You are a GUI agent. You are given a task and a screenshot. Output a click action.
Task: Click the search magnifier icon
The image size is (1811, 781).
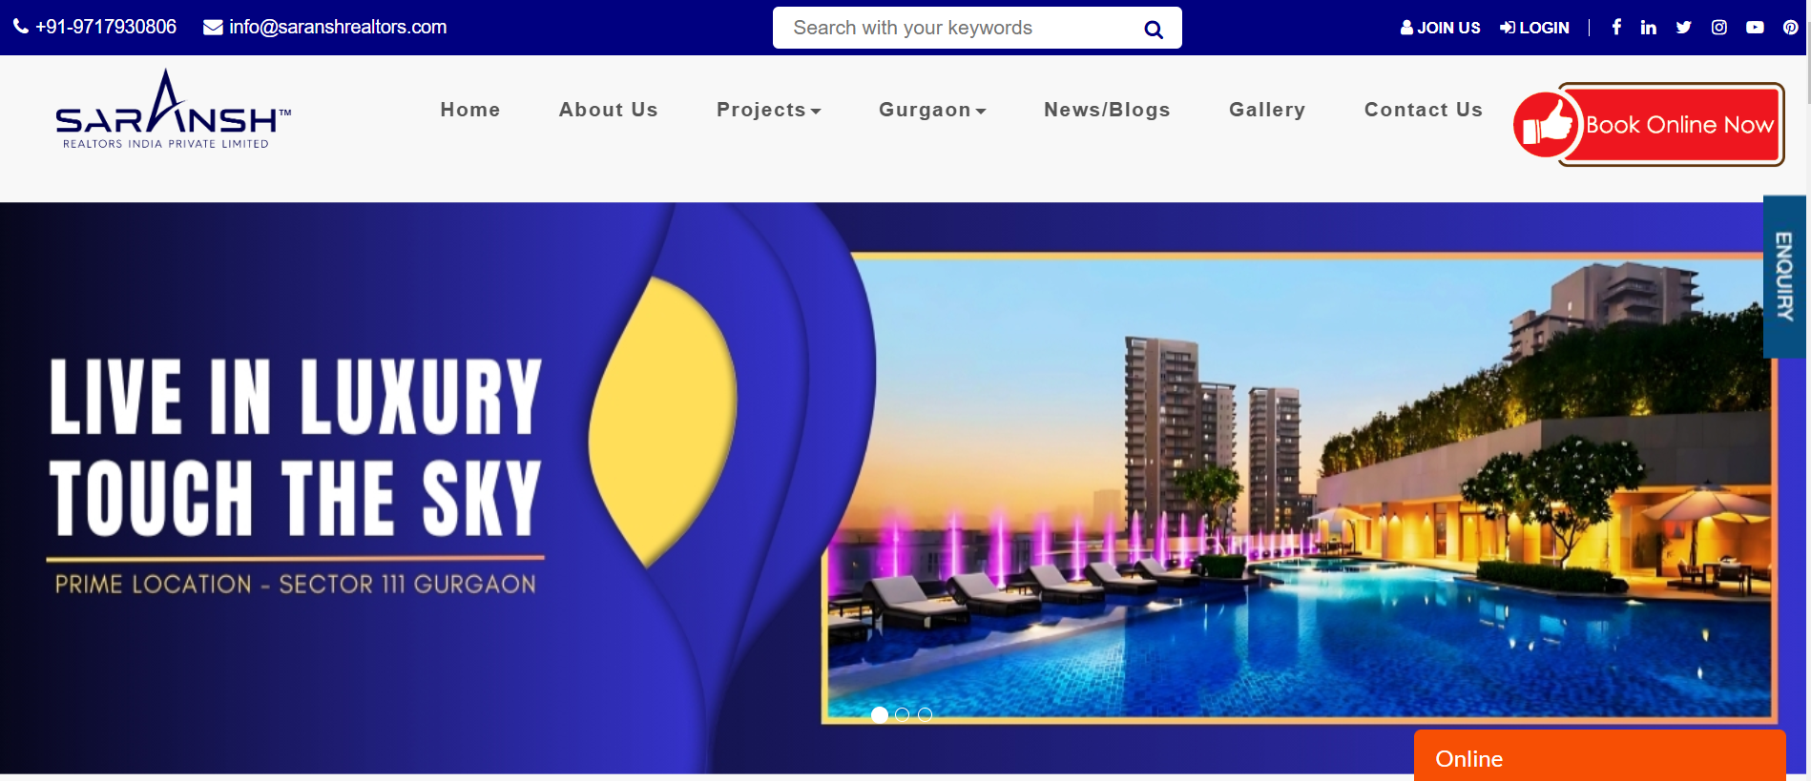pyautogui.click(x=1154, y=30)
